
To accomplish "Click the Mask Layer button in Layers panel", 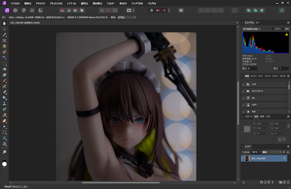I will coord(261,182).
